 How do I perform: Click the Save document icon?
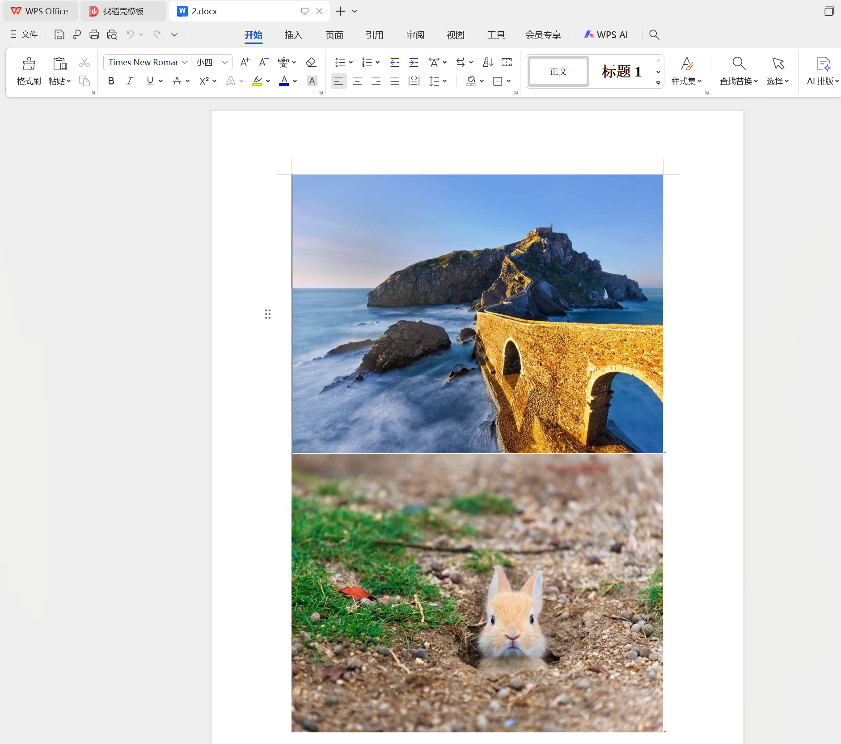[x=59, y=35]
